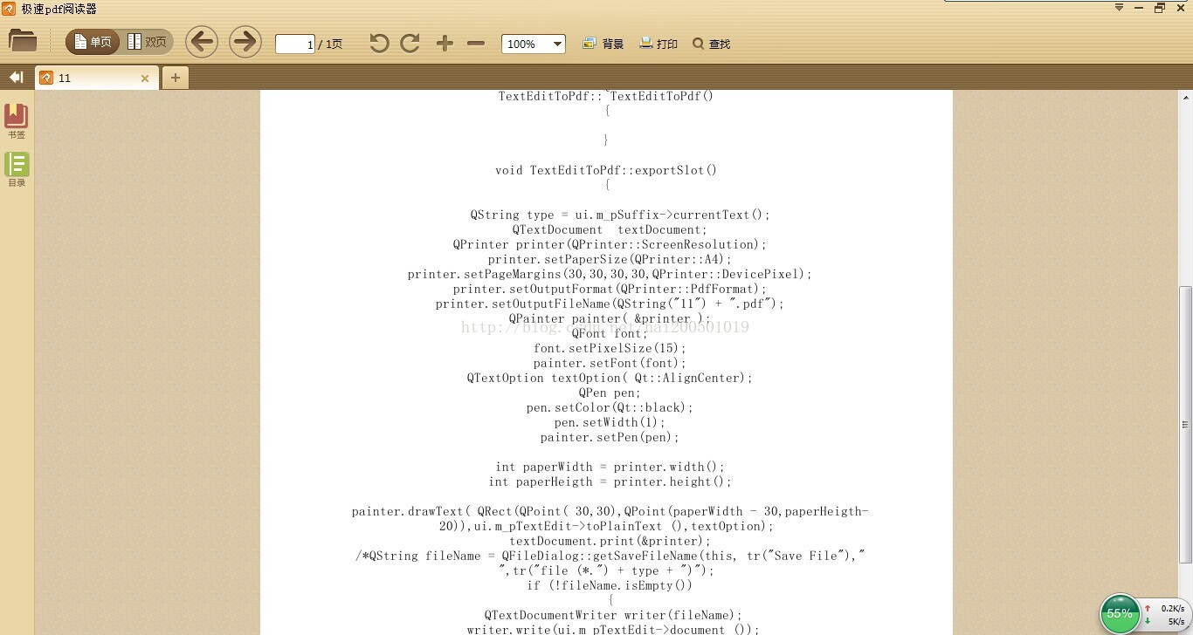Add a new tab with plus button
1193x635 pixels.
pyautogui.click(x=175, y=78)
